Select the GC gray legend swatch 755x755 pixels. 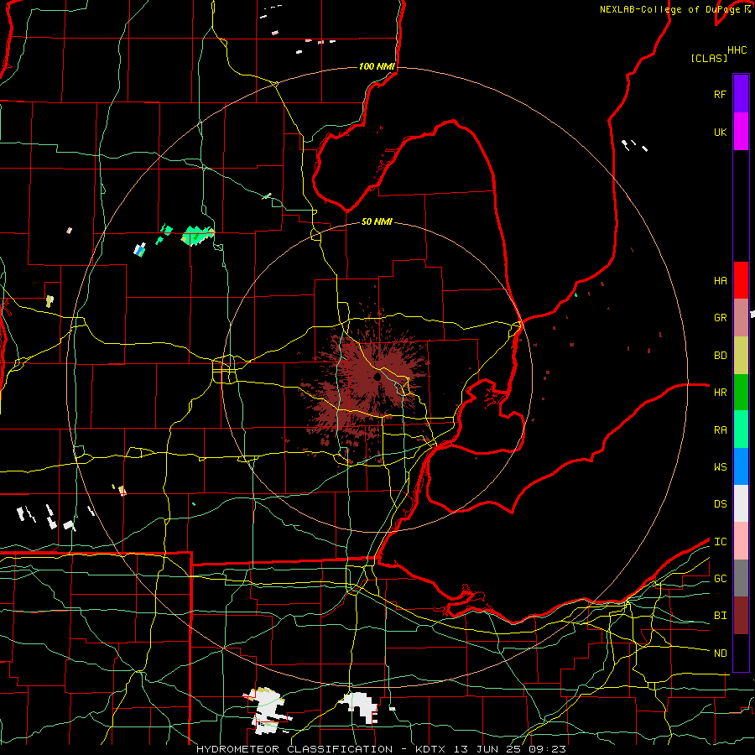[x=741, y=578]
